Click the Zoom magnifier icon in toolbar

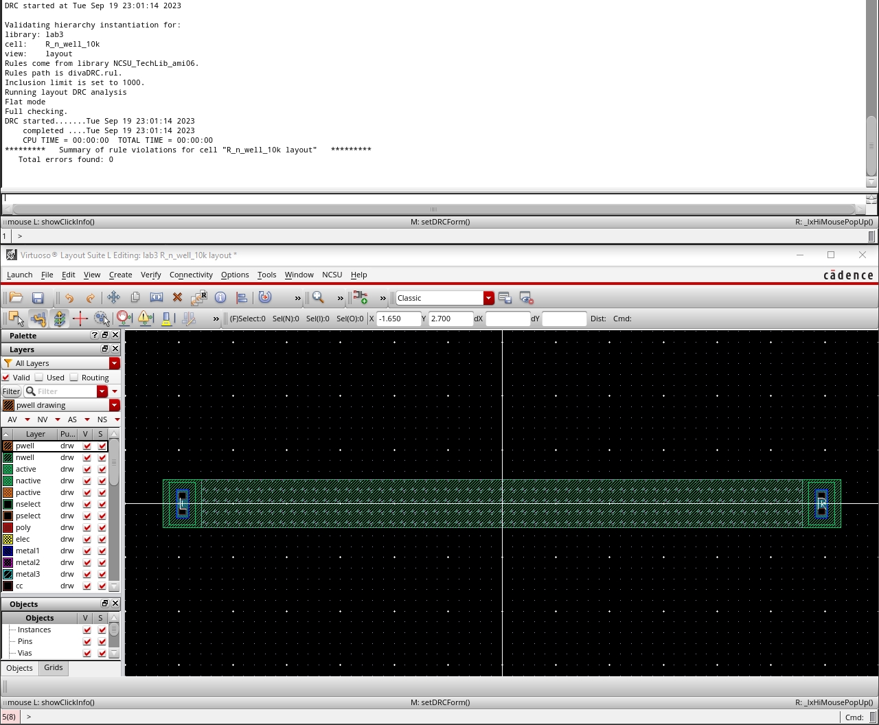pyautogui.click(x=319, y=297)
